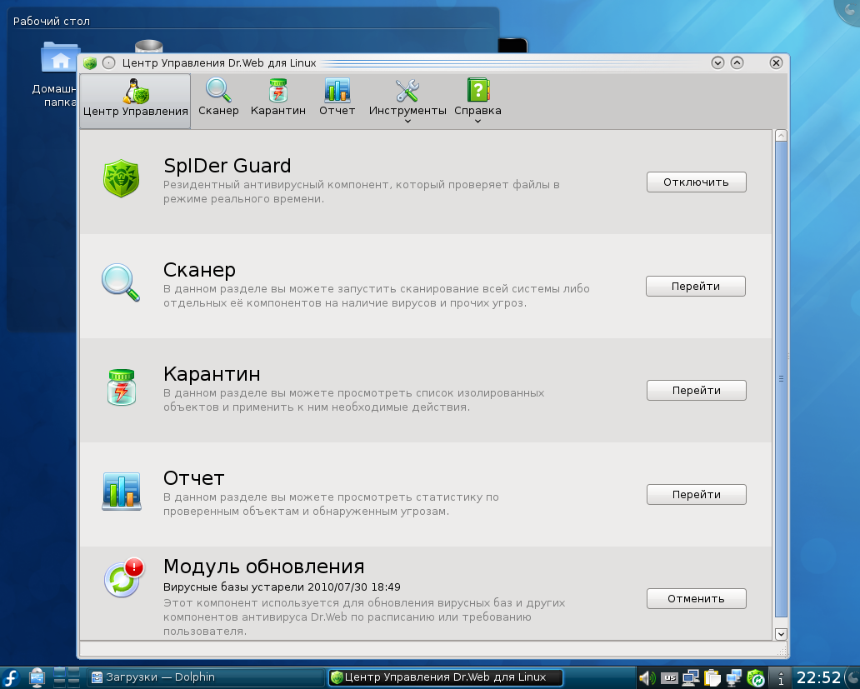Click the Модуль обновления refresh icon with alert
This screenshot has height=689, width=860.
(x=123, y=577)
